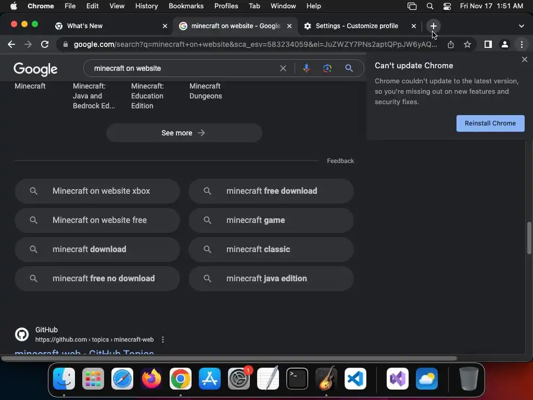Launch Safari from the dock
Screen dimensions: 533x400
point(122,379)
